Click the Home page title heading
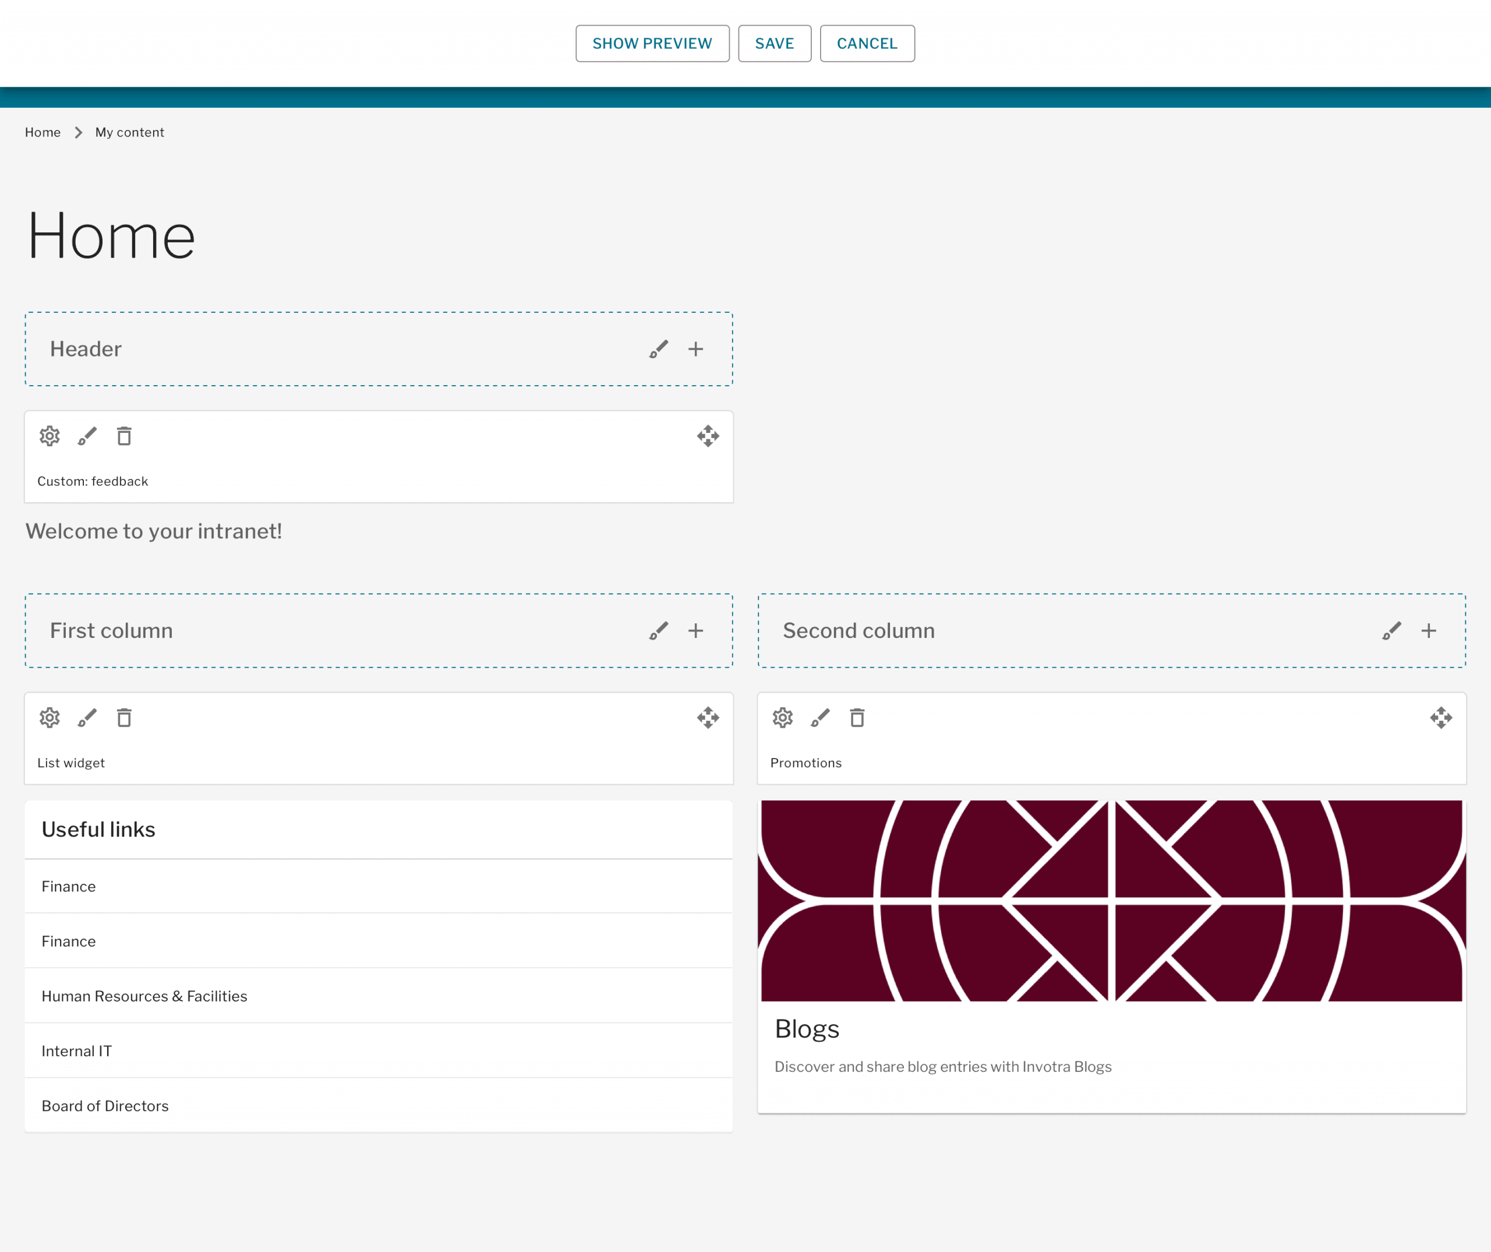The height and width of the screenshot is (1252, 1491). point(111,236)
